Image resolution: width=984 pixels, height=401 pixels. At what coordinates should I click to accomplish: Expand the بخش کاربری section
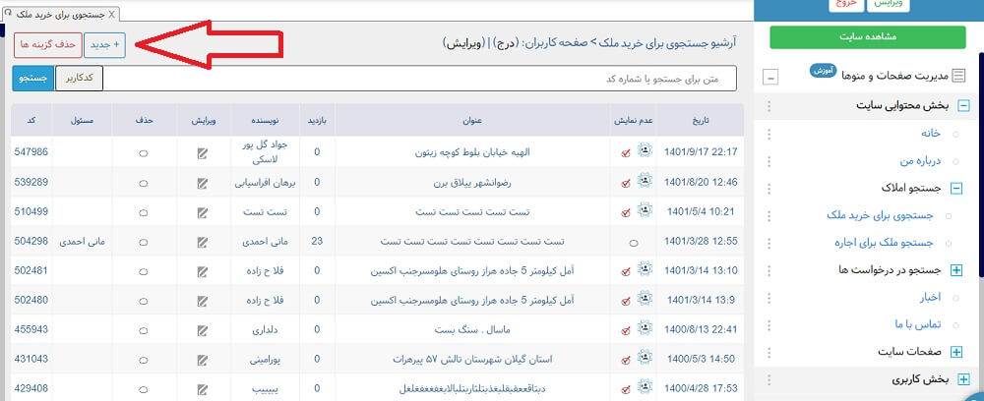[x=963, y=379]
